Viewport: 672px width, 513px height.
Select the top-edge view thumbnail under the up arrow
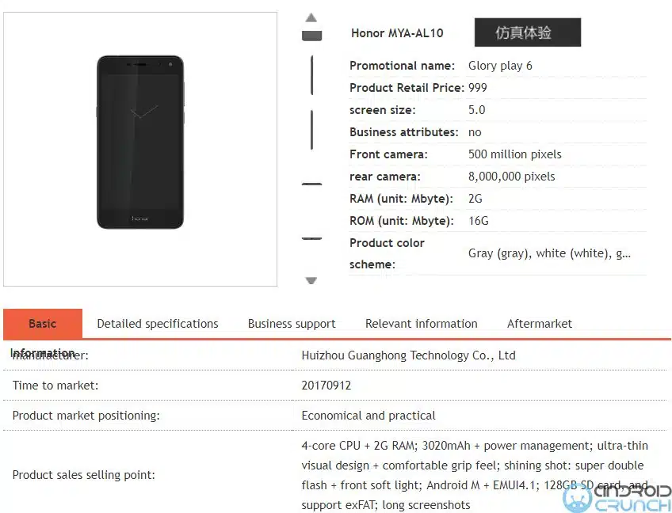click(x=312, y=35)
